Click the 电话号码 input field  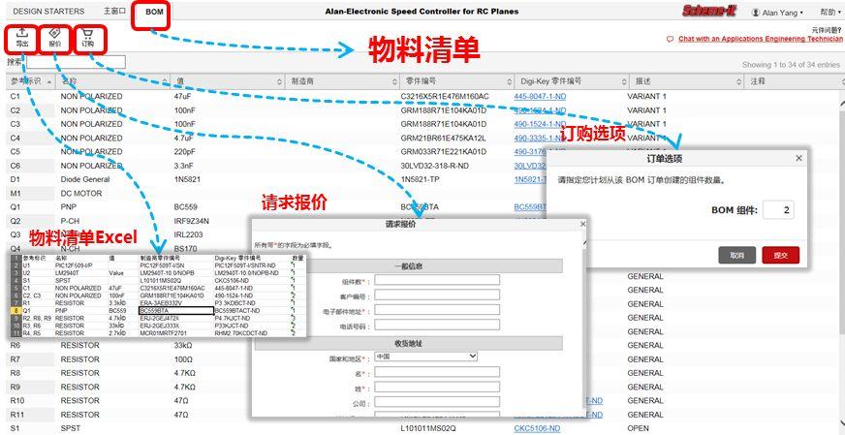(x=437, y=326)
